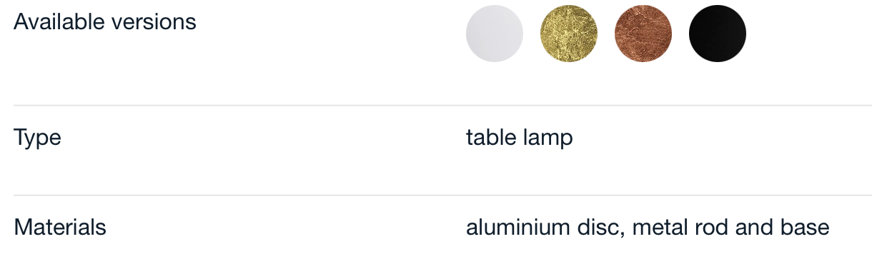Viewport: 872px width, 264px height.
Task: Select the white version swatch
Action: point(495,34)
